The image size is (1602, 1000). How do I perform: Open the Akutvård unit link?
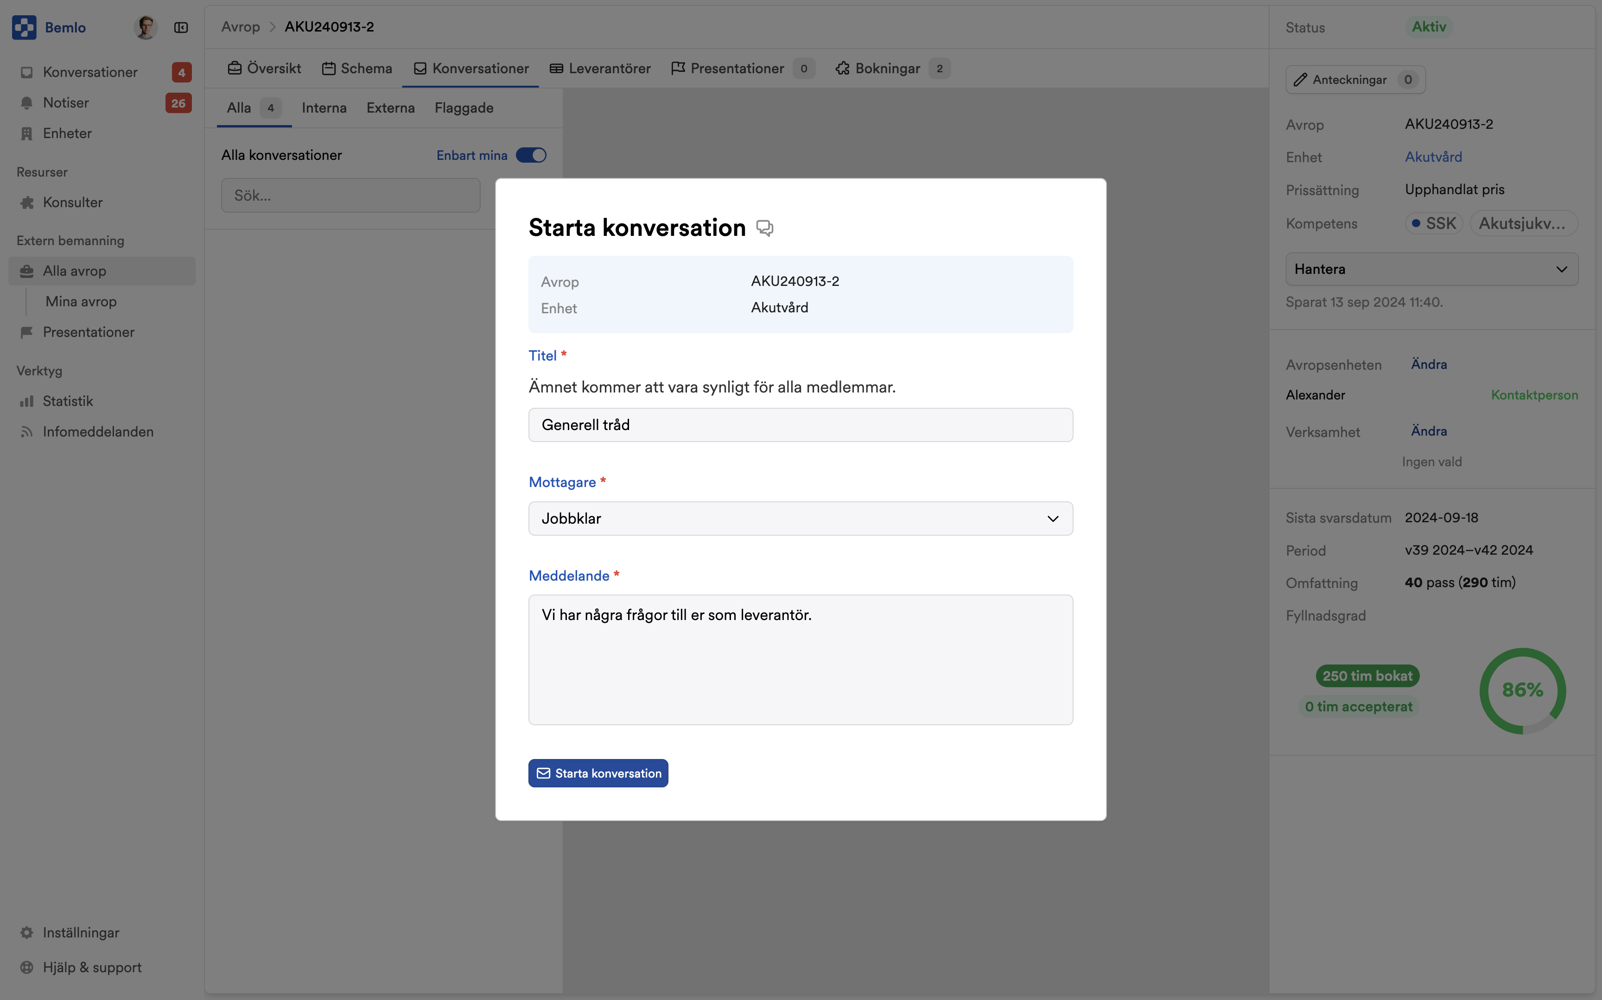tap(1433, 157)
